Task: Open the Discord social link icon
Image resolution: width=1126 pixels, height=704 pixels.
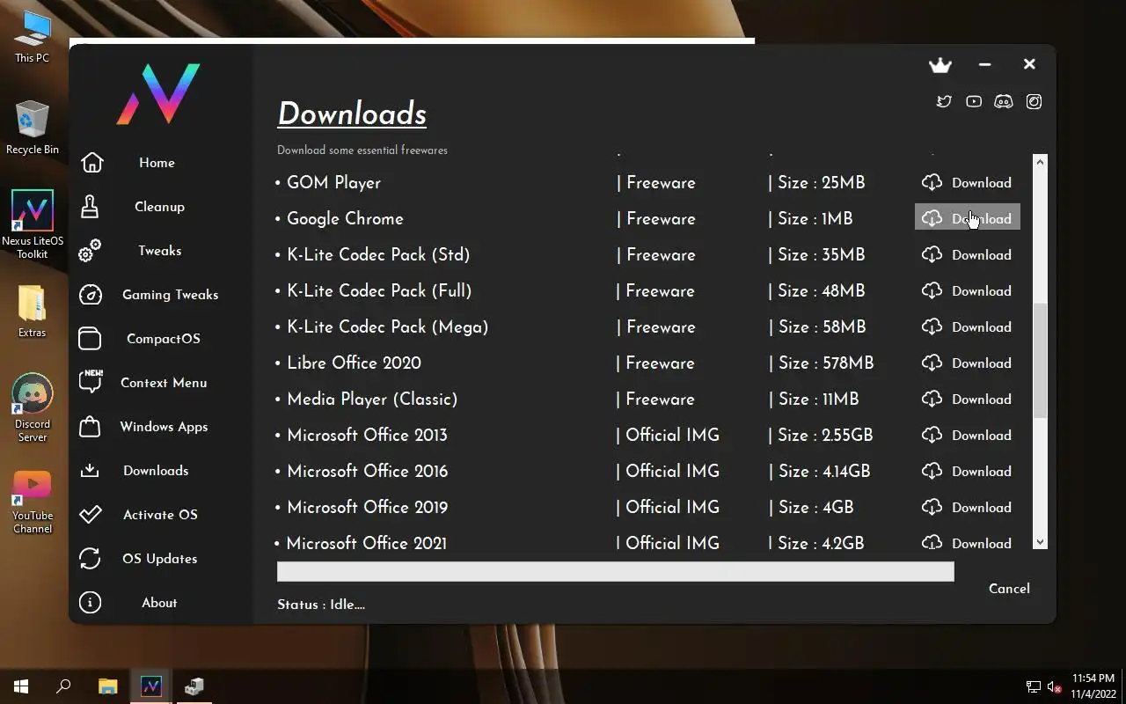Action: tap(1004, 101)
